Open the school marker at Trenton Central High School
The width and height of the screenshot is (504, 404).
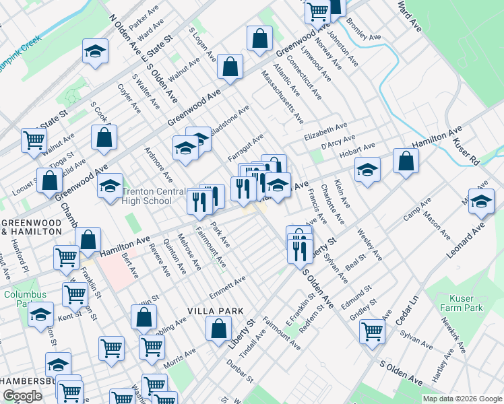click(110, 187)
